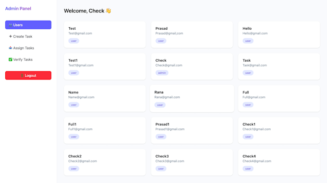Click the Task@gmail.com email
This screenshot has width=327, height=183.
[x=255, y=65]
